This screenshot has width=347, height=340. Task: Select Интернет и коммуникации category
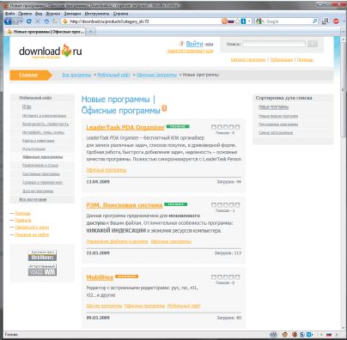pos(44,115)
